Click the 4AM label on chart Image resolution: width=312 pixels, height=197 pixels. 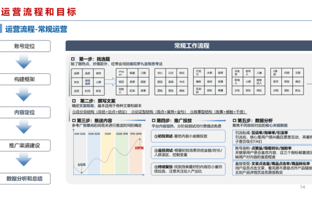[82, 165]
